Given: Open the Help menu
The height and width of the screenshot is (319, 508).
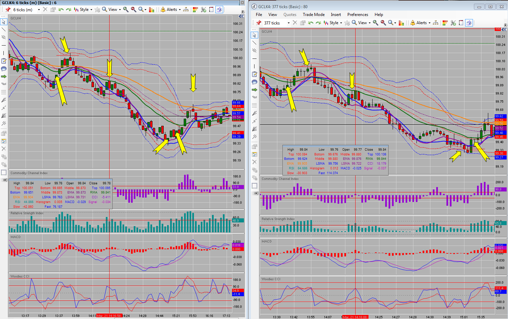Looking at the screenshot, I should click(x=379, y=15).
